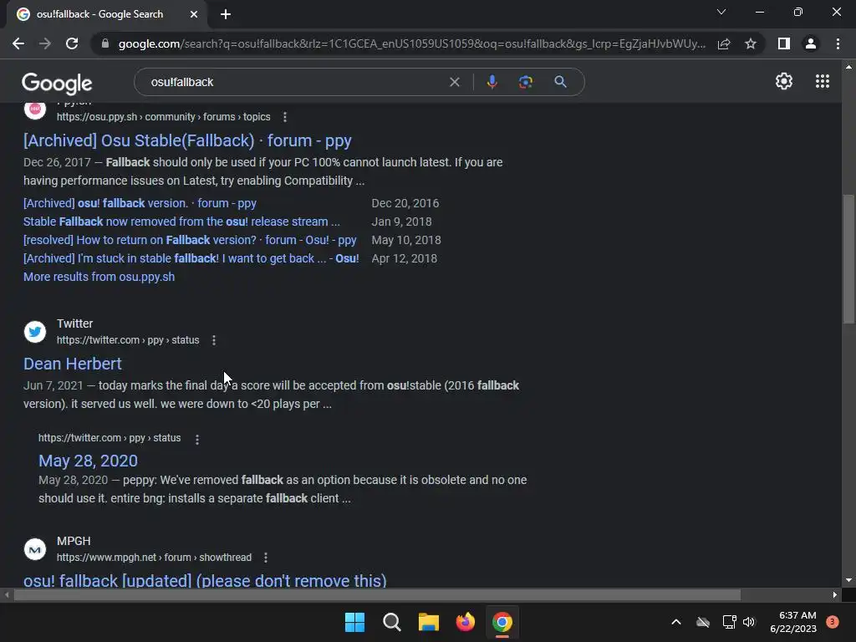
Task: Click the vertical page scrollbar thumb
Action: pos(848,259)
